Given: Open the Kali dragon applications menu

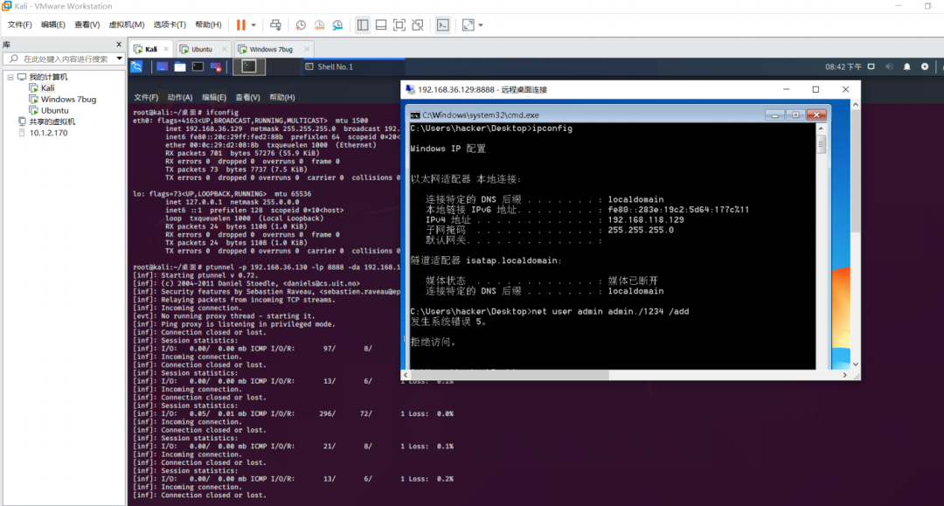Looking at the screenshot, I should click(x=136, y=66).
